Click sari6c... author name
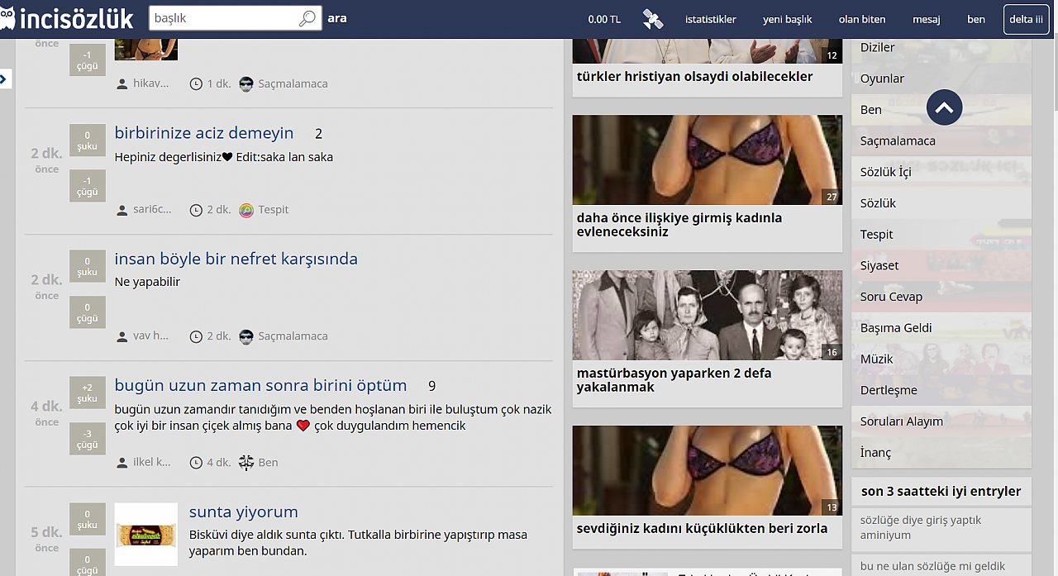Viewport: 1058px width, 576px height. pos(152,210)
